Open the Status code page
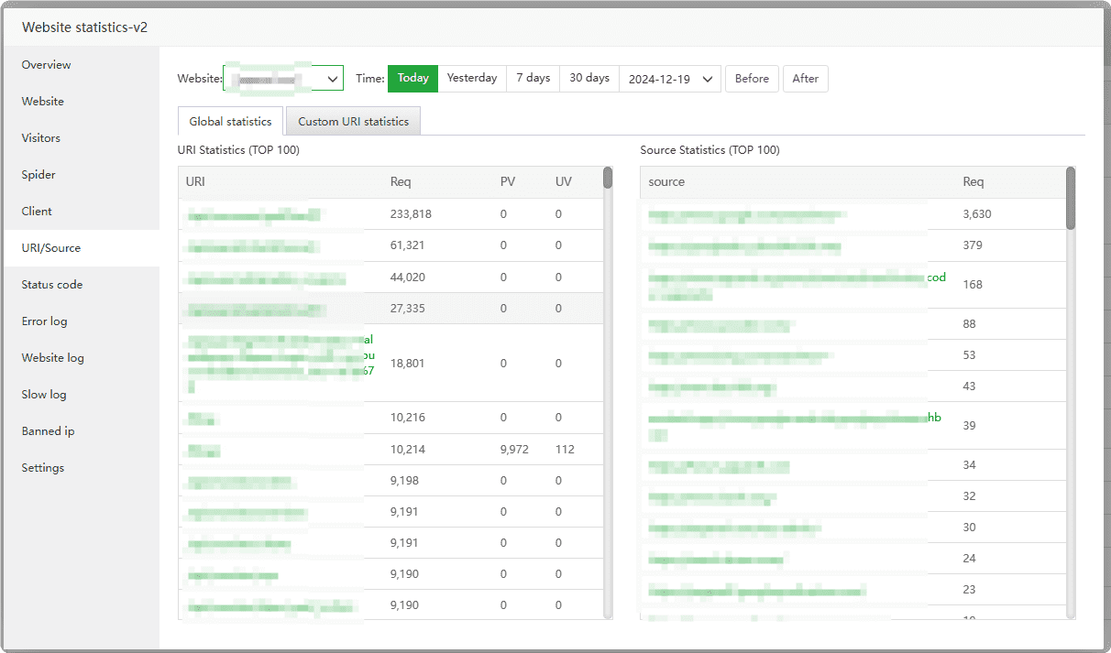The width and height of the screenshot is (1111, 653). click(52, 285)
